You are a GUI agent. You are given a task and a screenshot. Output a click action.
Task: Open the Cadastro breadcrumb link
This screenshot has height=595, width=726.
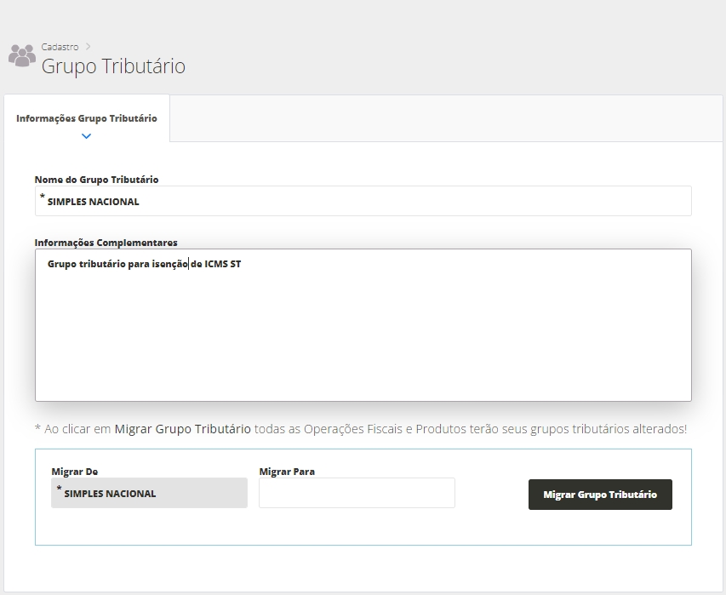[x=60, y=47]
